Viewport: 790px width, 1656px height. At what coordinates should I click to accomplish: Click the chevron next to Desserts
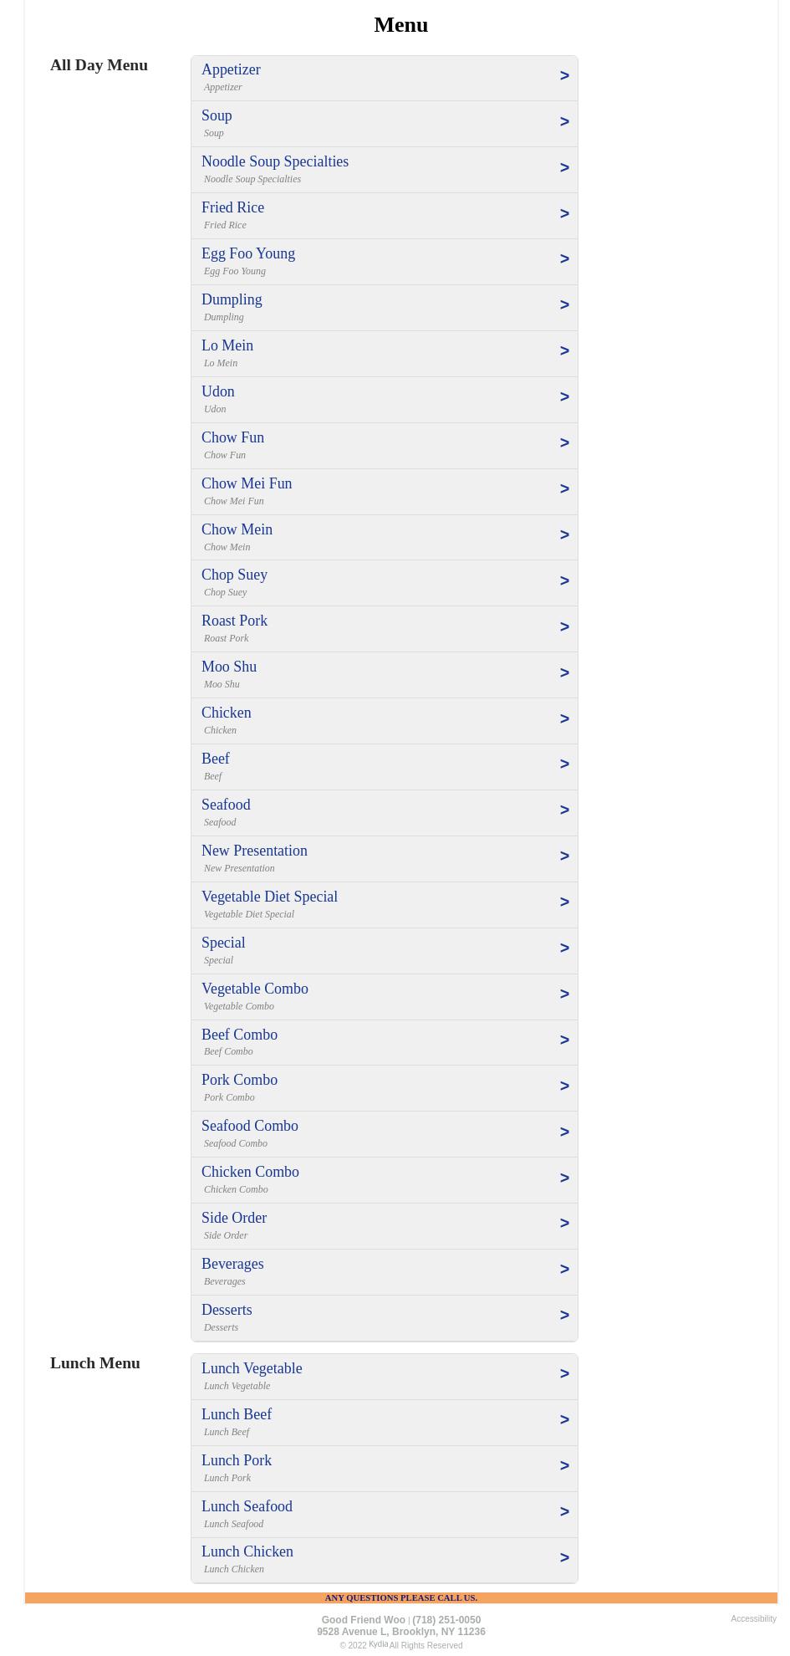click(564, 1316)
